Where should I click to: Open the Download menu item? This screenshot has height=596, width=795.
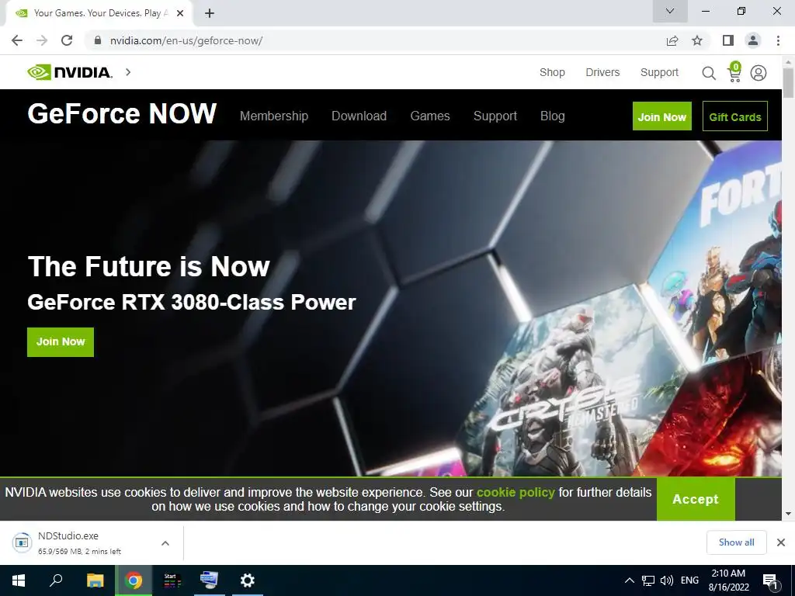tap(359, 116)
